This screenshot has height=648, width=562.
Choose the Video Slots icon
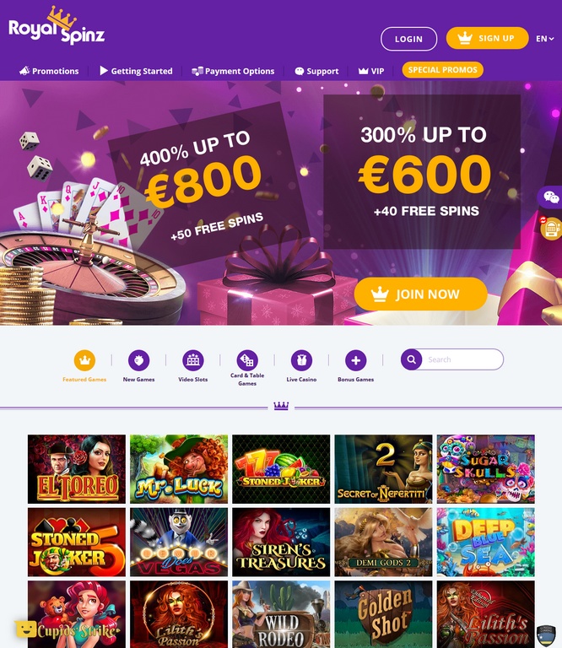tap(193, 360)
